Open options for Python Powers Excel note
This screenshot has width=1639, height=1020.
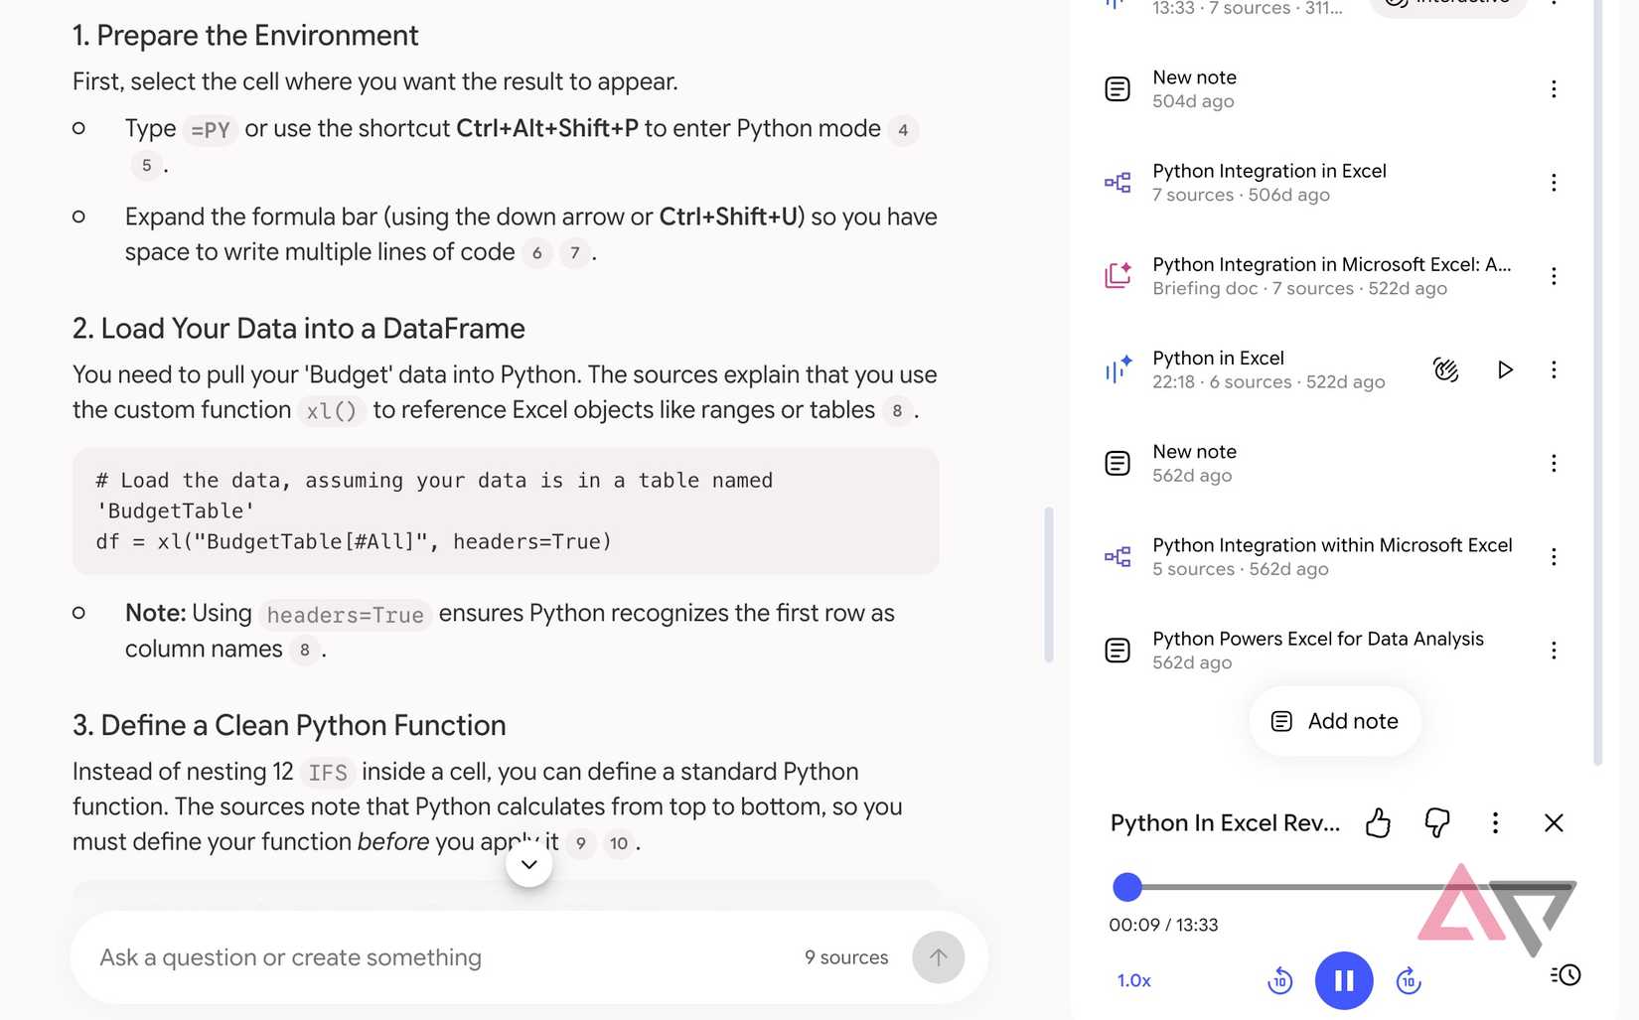pos(1554,651)
